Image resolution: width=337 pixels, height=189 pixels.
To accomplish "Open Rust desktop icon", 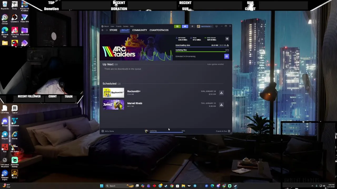I will coord(5,148).
